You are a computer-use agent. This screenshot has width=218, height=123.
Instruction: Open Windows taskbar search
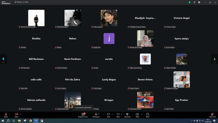tap(8, 121)
